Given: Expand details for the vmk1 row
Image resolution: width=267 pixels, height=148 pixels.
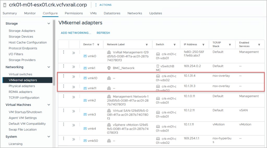Looking at the screenshot, I should [x=74, y=67].
